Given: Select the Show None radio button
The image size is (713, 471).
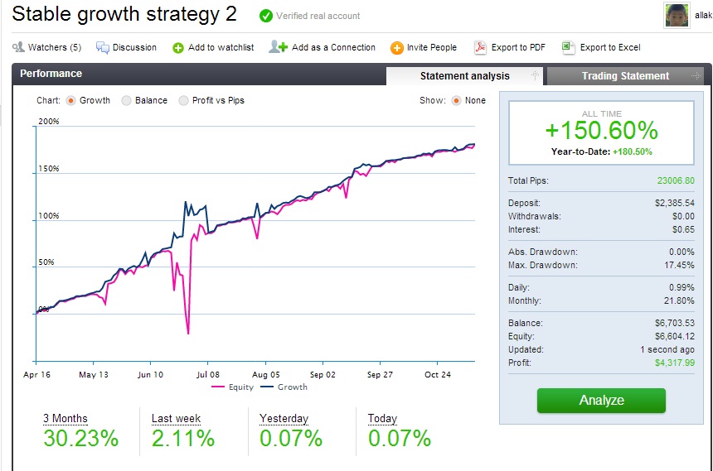Looking at the screenshot, I should pyautogui.click(x=456, y=100).
